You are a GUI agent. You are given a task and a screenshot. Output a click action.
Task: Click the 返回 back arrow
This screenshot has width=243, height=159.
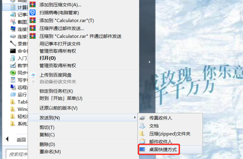[x=7, y=139]
